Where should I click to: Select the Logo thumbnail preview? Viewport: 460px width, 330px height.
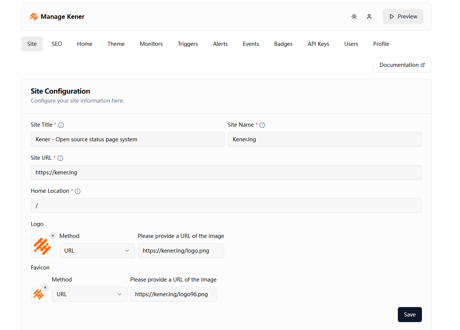[x=42, y=246]
